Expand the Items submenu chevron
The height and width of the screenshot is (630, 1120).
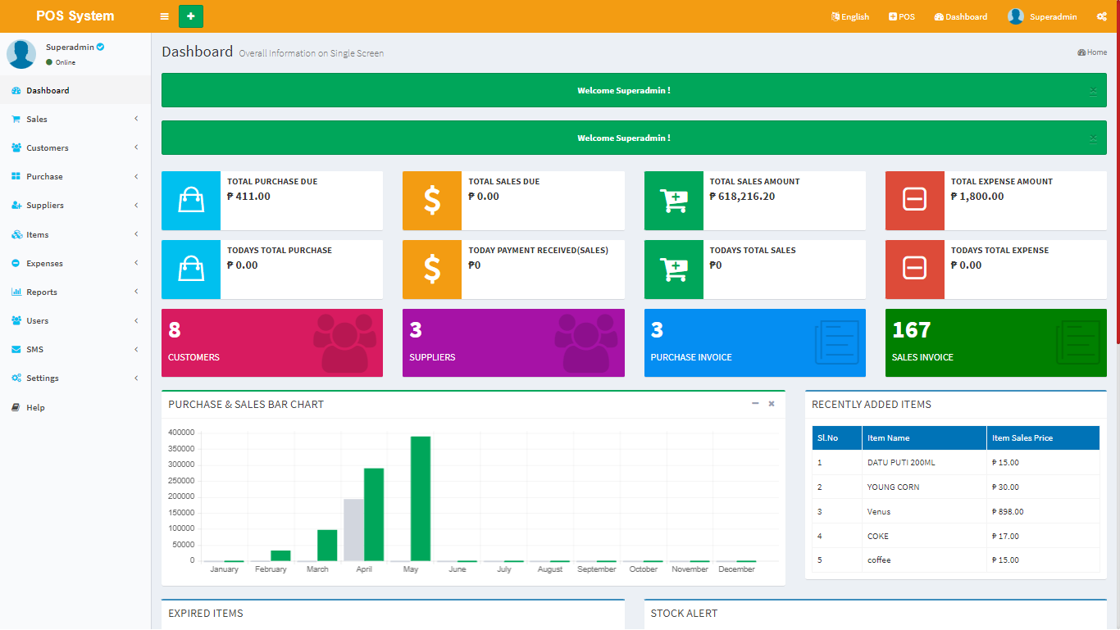click(x=136, y=234)
